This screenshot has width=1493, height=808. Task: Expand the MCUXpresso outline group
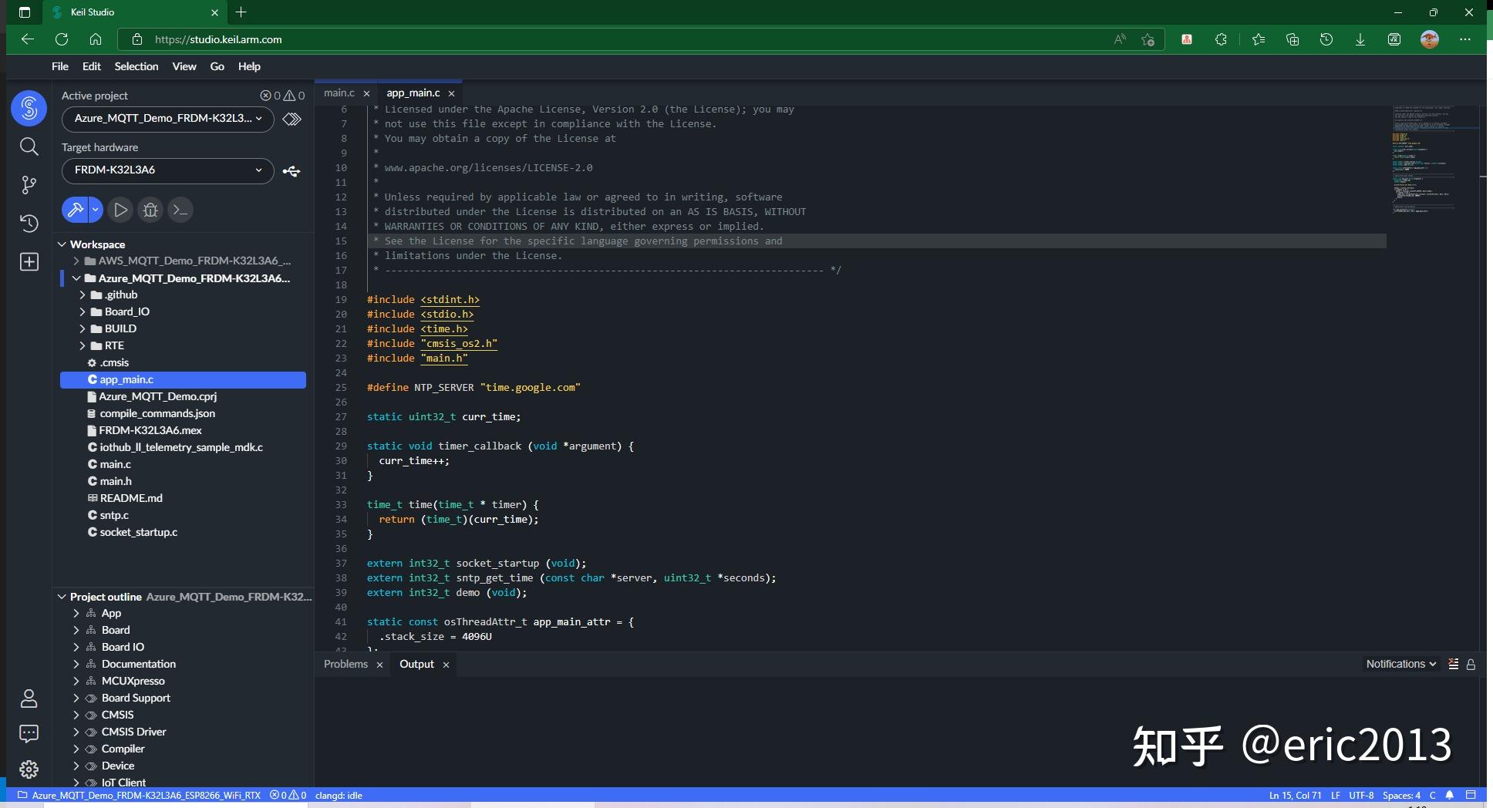click(x=76, y=681)
